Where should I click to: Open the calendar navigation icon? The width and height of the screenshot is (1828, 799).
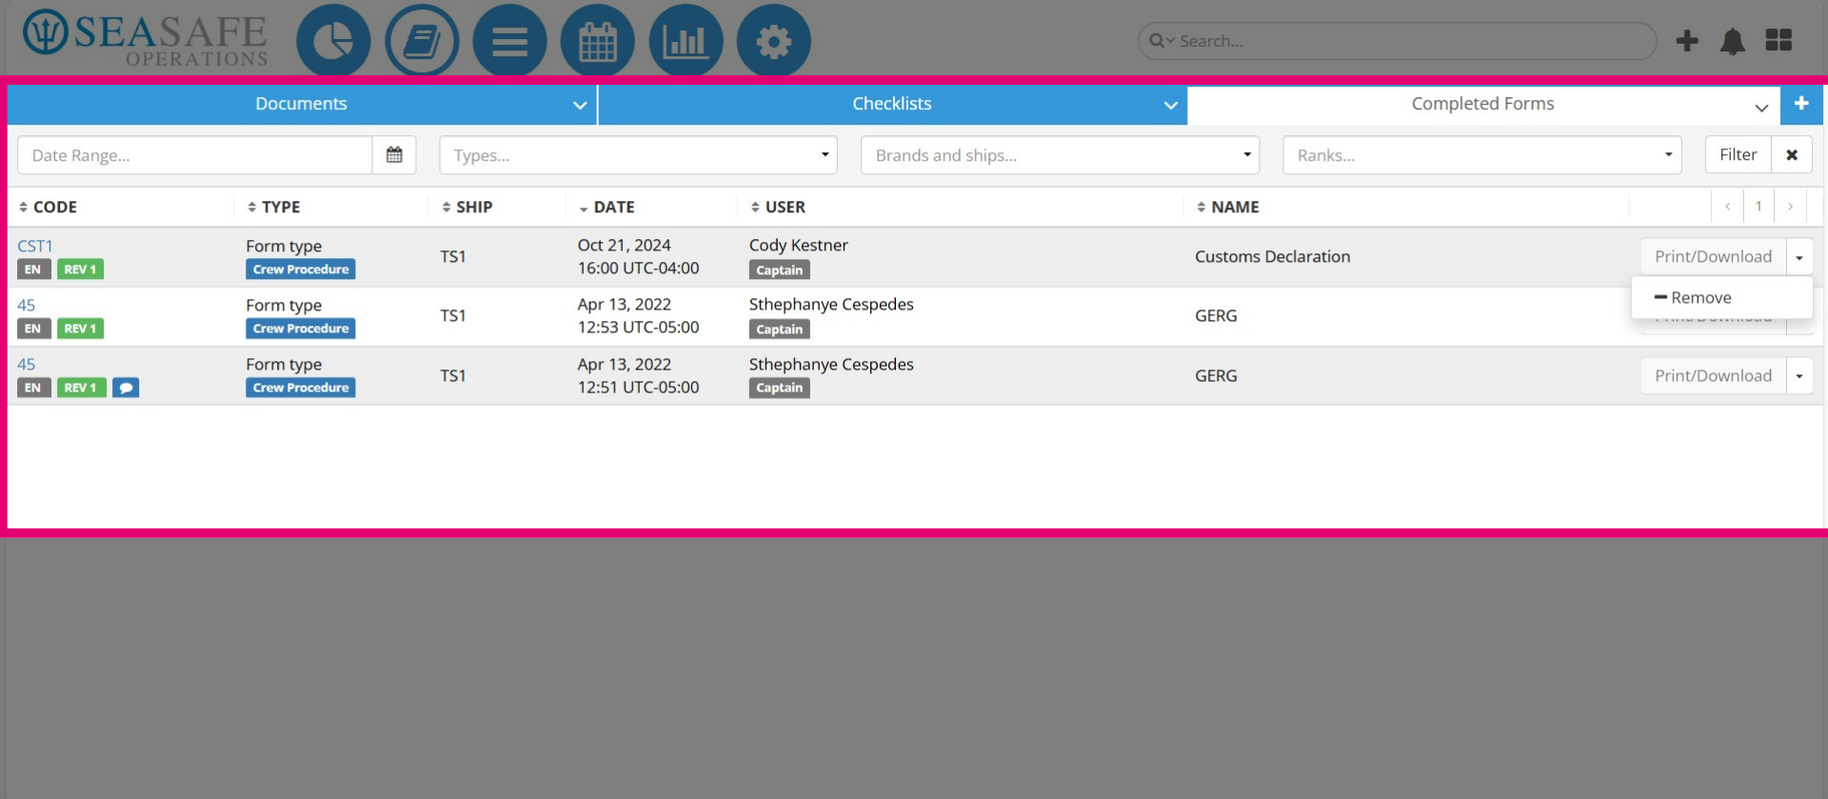tap(598, 41)
